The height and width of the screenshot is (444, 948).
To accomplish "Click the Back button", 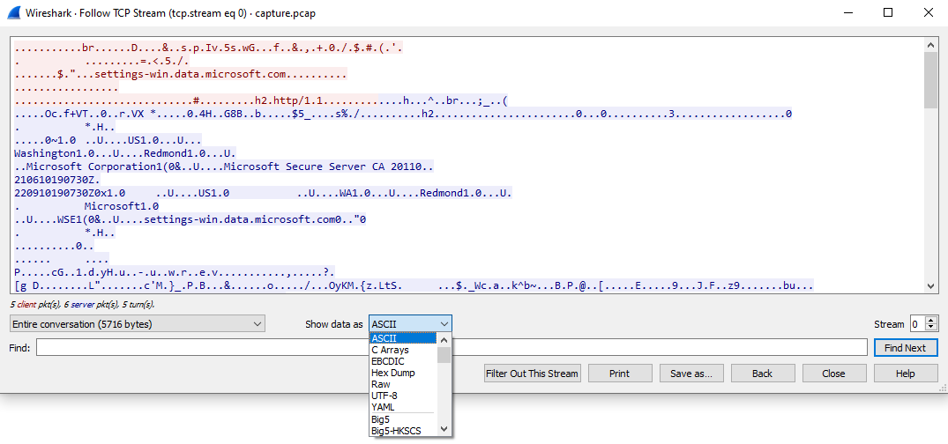I will [x=763, y=374].
